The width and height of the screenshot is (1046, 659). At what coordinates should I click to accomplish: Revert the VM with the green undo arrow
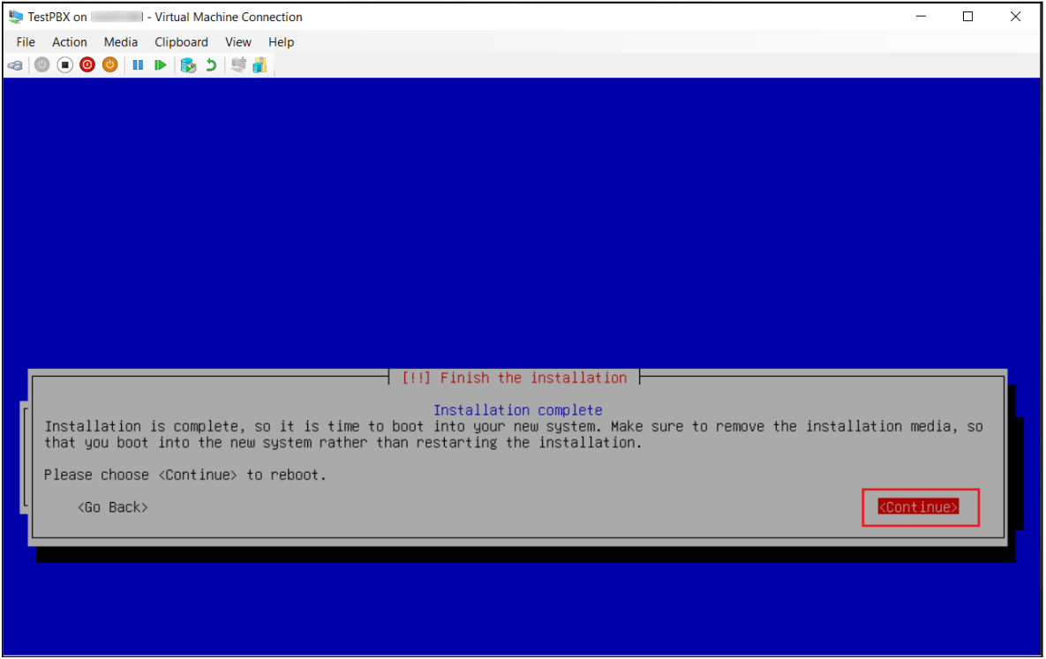(211, 65)
